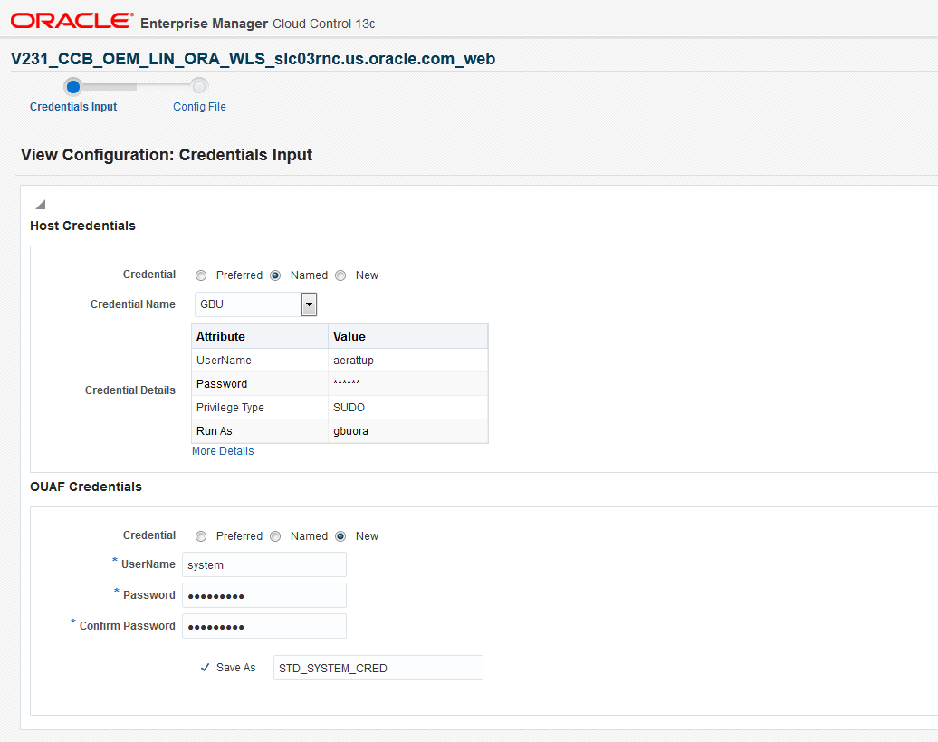
Task: Select the Credentials Input train step circle
Action: pos(73,87)
